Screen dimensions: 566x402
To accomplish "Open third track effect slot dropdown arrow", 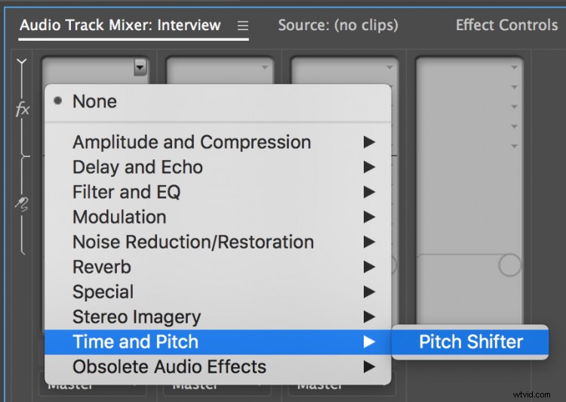I will click(x=389, y=67).
